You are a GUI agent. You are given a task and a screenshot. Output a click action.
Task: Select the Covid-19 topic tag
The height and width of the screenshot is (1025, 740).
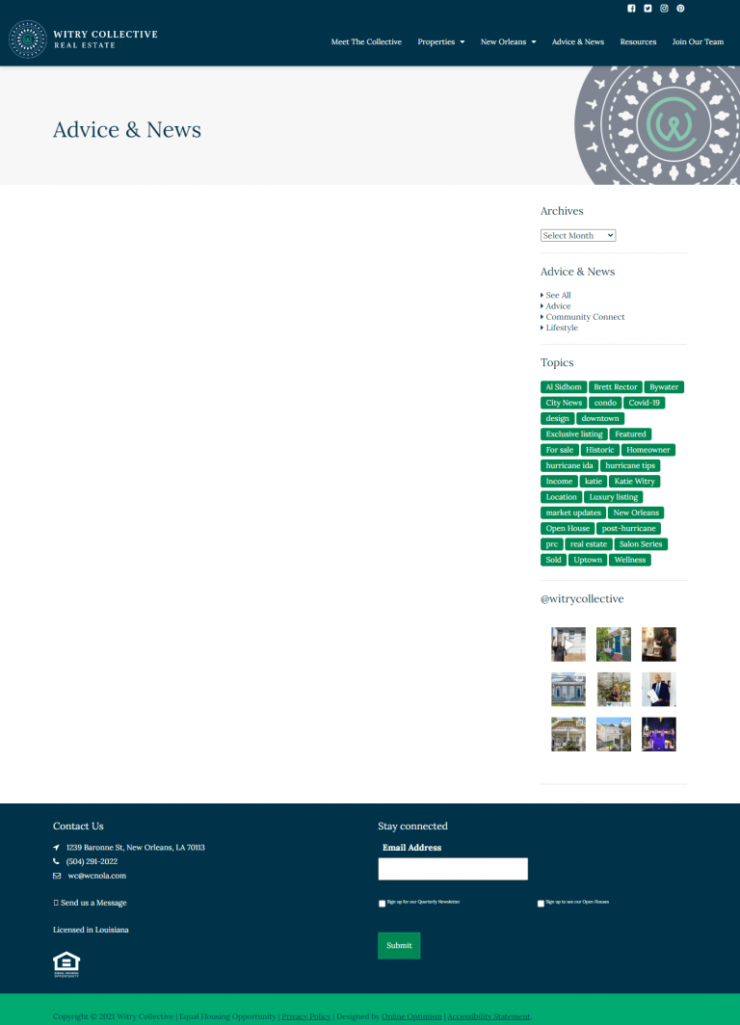pos(644,403)
